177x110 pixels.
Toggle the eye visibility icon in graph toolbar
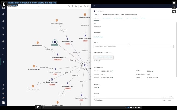point(73,6)
